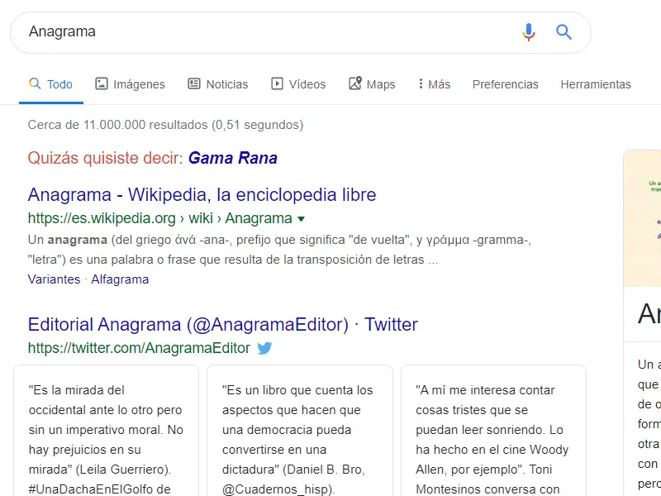Open tweet card quoting Leila Guerriero
Screen dimensions: 661x496
pos(107,431)
